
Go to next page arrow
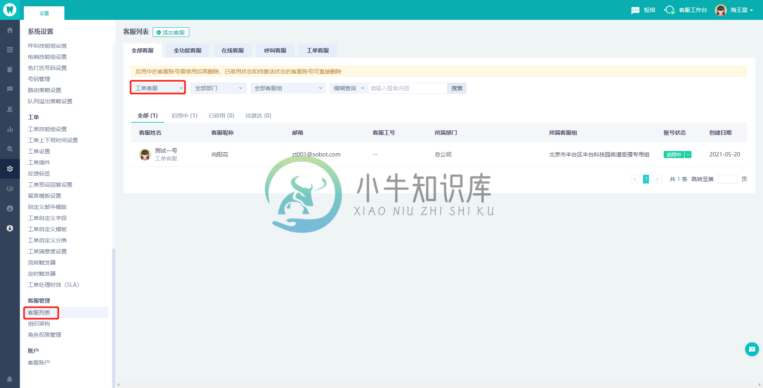[657, 180]
